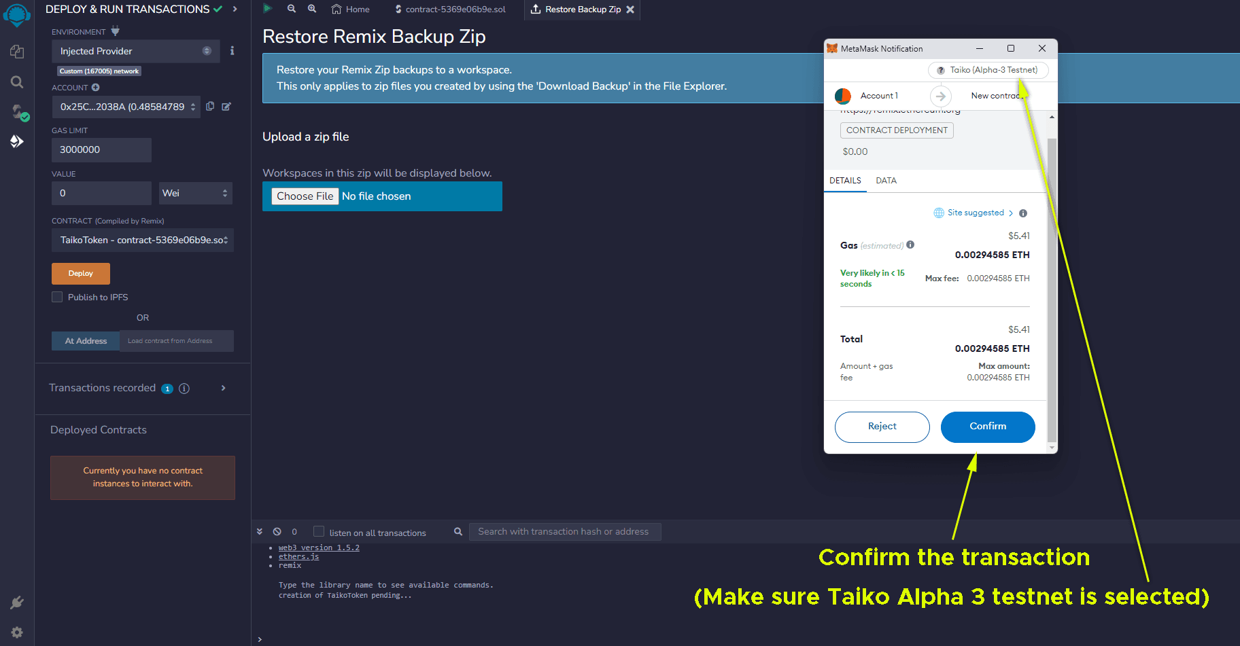This screenshot has height=646, width=1240.
Task: Switch to the MetaMask DATA tab
Action: pyautogui.click(x=886, y=181)
